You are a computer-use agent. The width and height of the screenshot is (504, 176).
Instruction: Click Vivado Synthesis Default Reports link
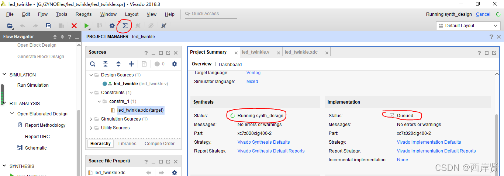pyautogui.click(x=271, y=151)
